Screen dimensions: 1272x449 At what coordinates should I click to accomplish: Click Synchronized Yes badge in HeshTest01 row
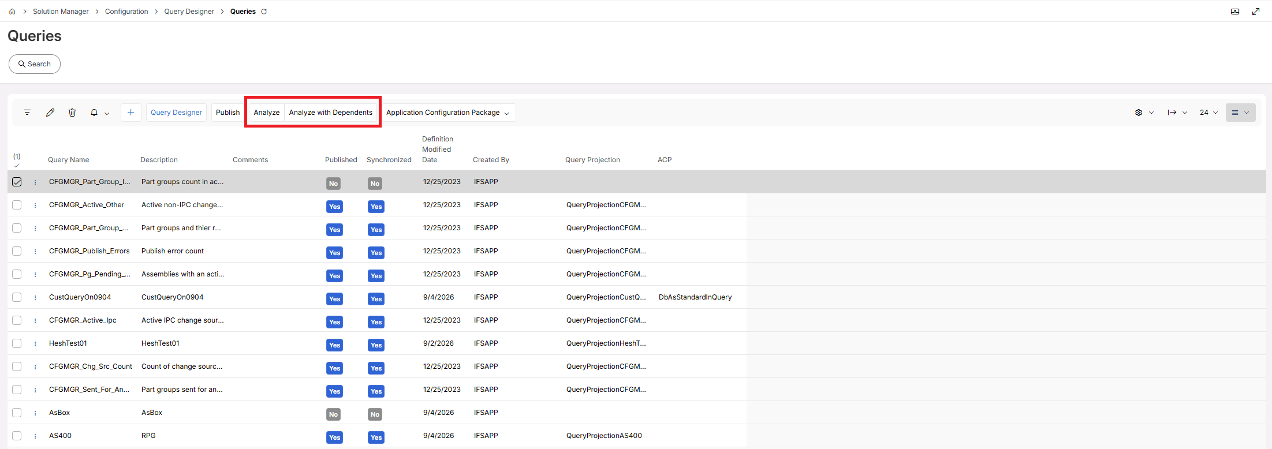point(376,345)
